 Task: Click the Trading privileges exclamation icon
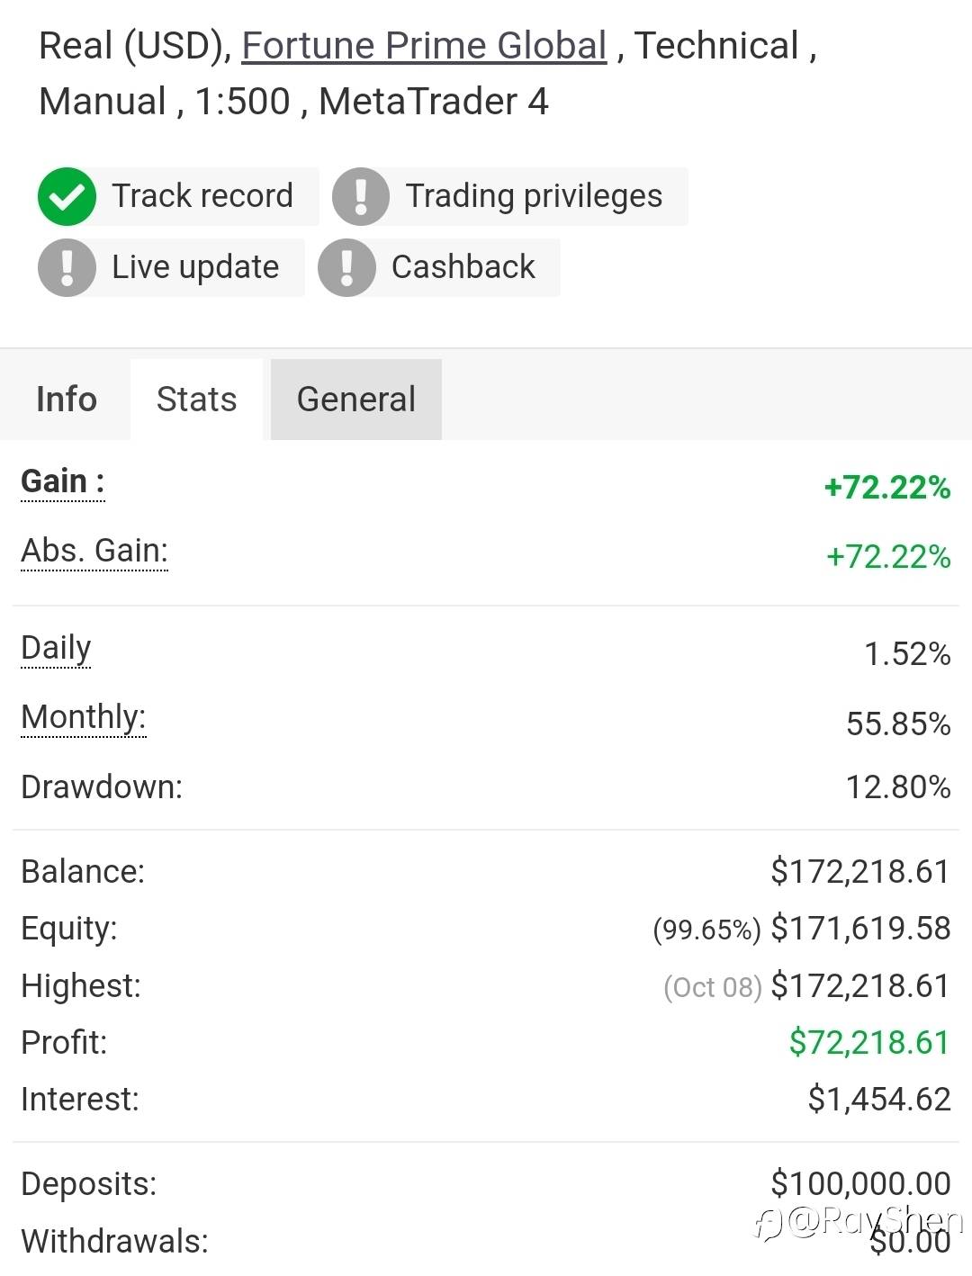[360, 196]
